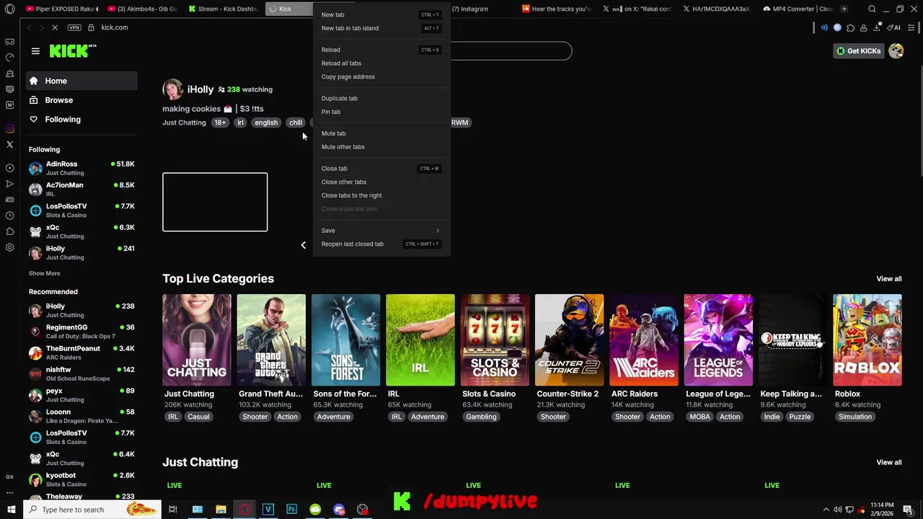Open the Easy Setup lines icon
Image resolution: width=923 pixels, height=519 pixels.
click(911, 27)
